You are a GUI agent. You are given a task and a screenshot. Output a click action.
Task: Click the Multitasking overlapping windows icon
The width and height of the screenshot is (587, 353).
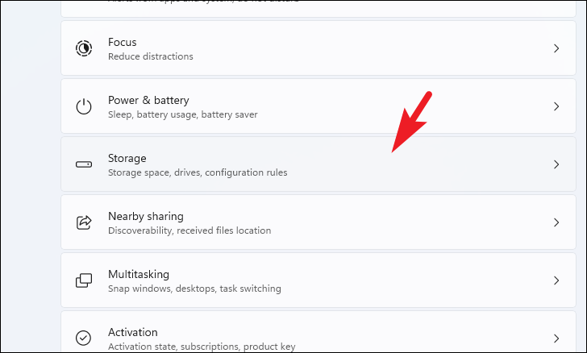click(84, 280)
